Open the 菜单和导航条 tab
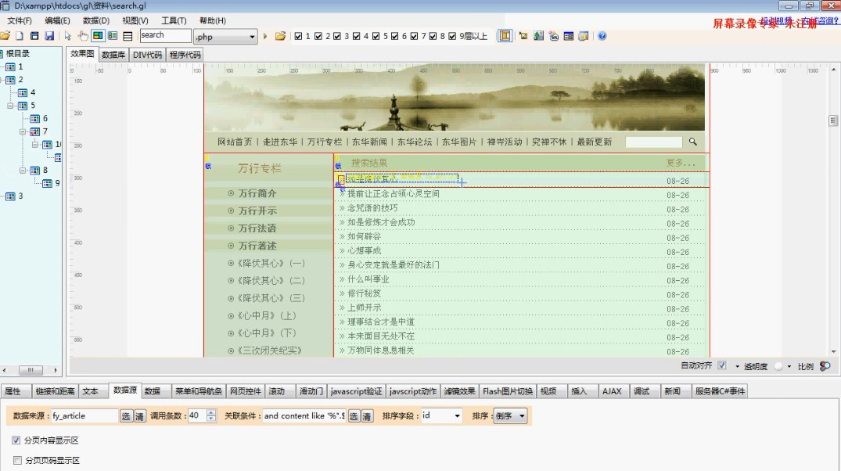 [199, 391]
